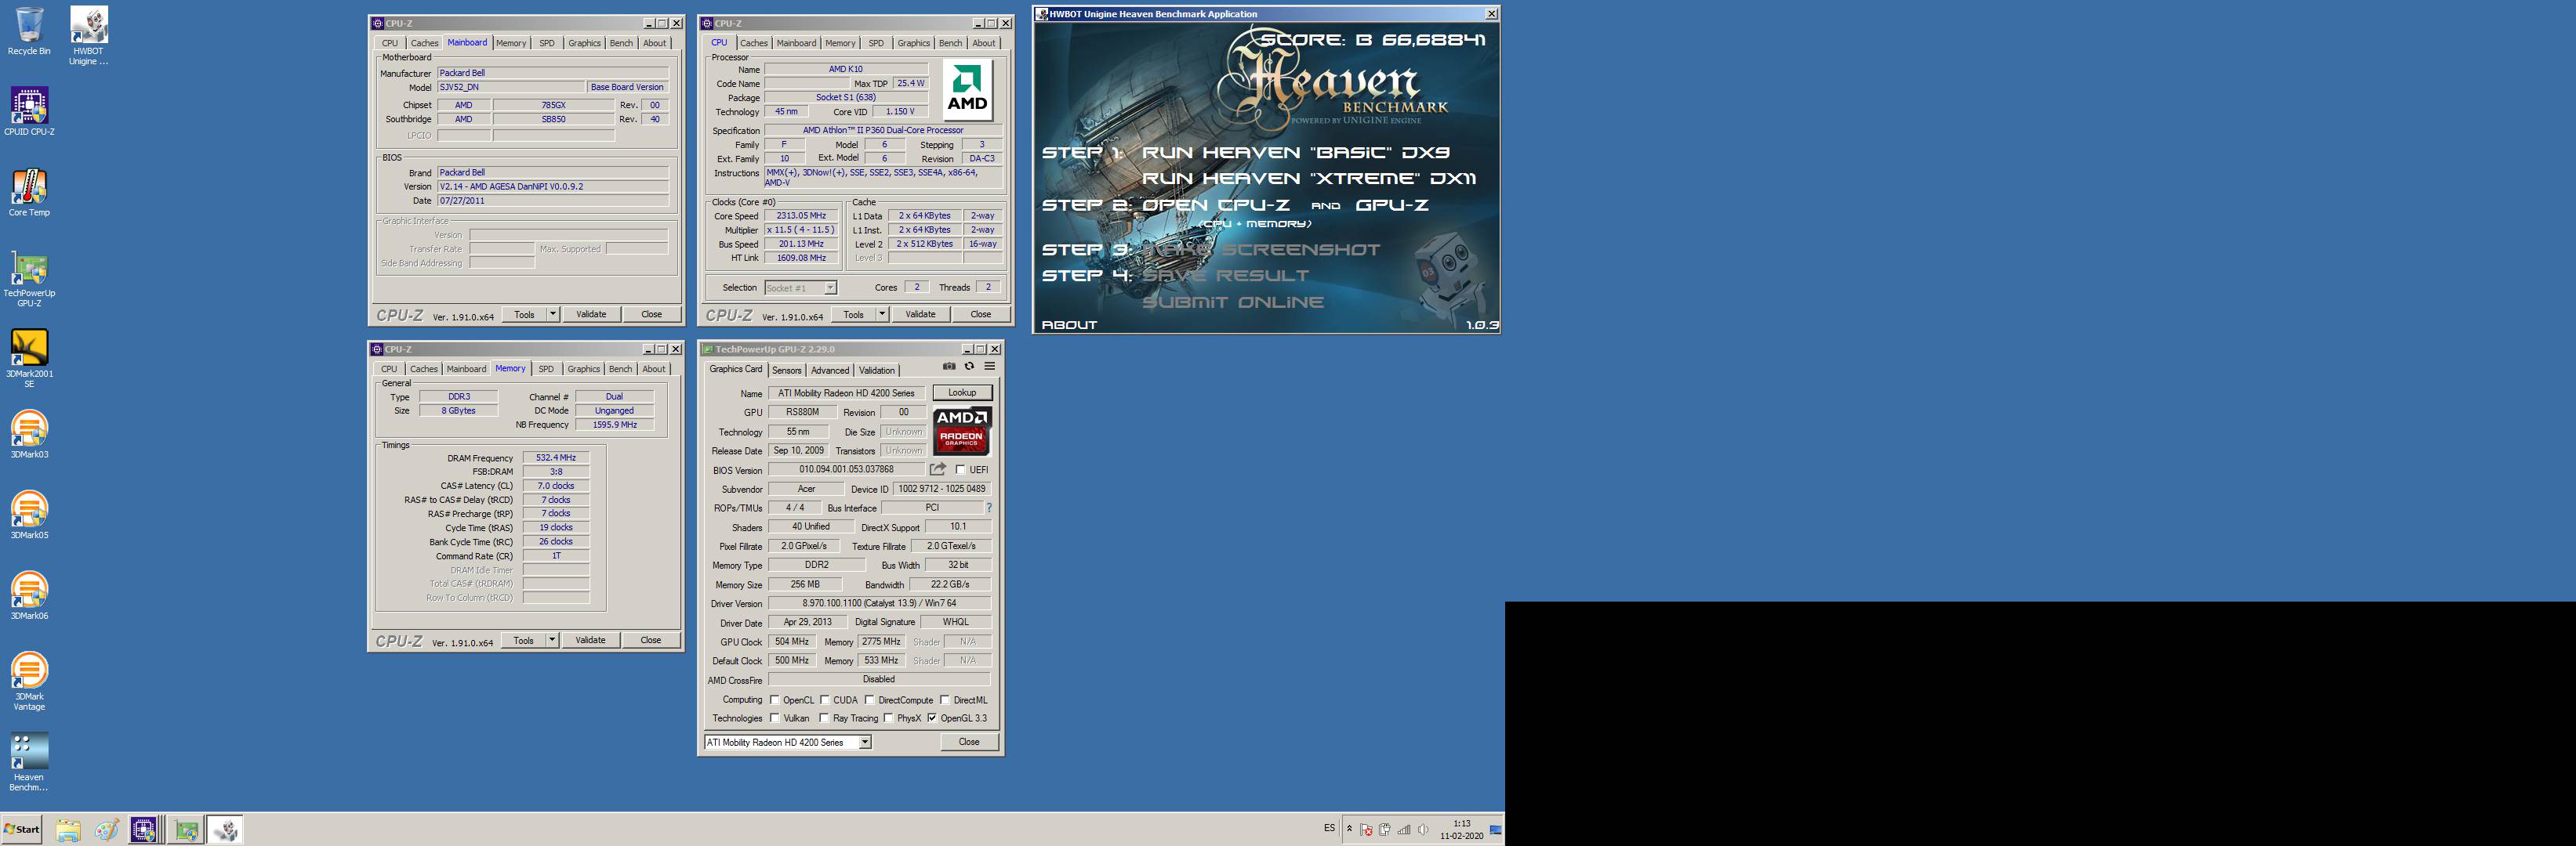Open the Core Temp desktop icon
The image size is (2576, 846).
29,193
